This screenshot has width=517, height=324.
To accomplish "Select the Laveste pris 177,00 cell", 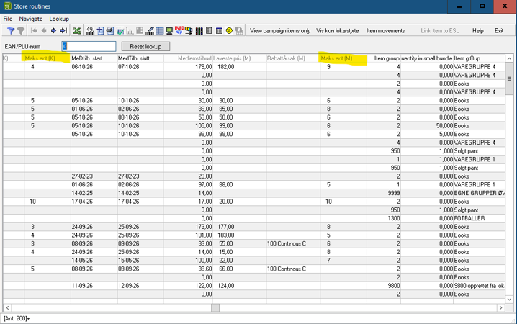I will (239, 227).
